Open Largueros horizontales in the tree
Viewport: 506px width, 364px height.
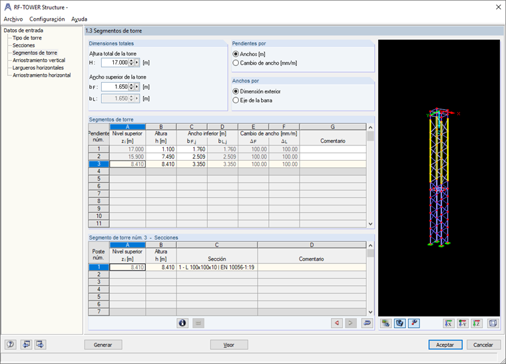[38, 67]
